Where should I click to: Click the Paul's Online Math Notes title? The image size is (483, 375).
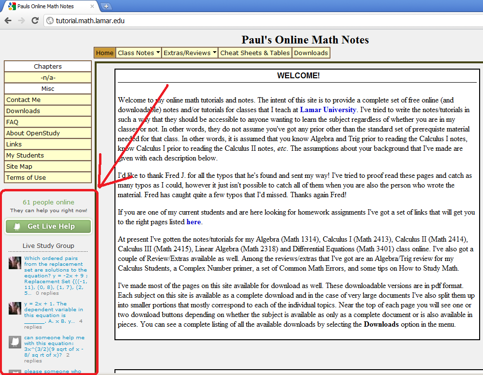click(305, 40)
